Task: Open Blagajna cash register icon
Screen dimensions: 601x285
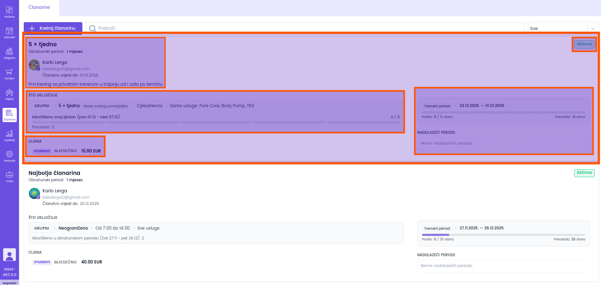Action: coord(9,53)
